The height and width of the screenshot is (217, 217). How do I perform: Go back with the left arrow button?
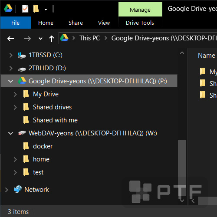click(10, 39)
